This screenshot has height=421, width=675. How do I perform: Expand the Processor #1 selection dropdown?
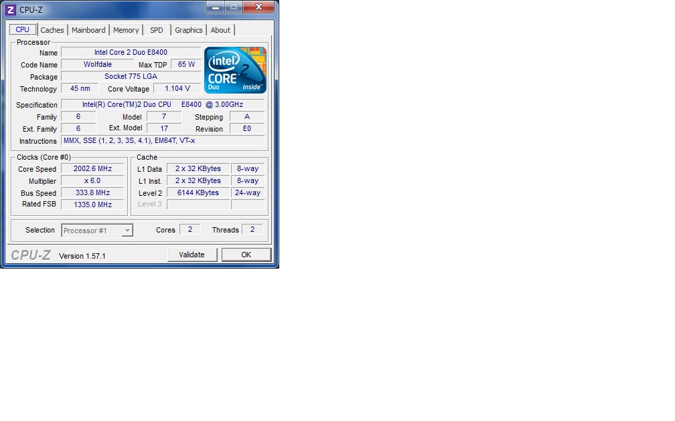coord(127,231)
